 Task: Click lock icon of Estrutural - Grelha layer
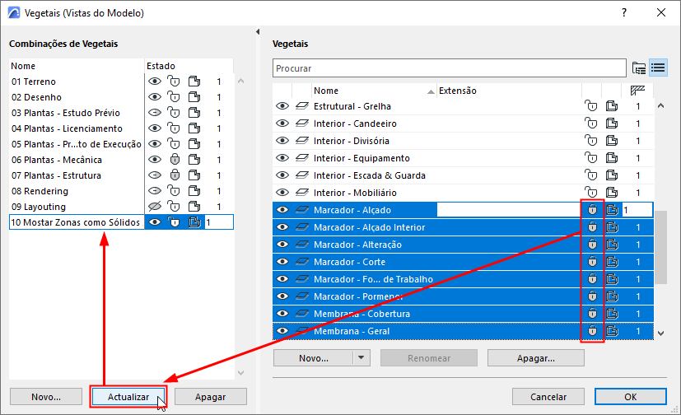point(591,106)
